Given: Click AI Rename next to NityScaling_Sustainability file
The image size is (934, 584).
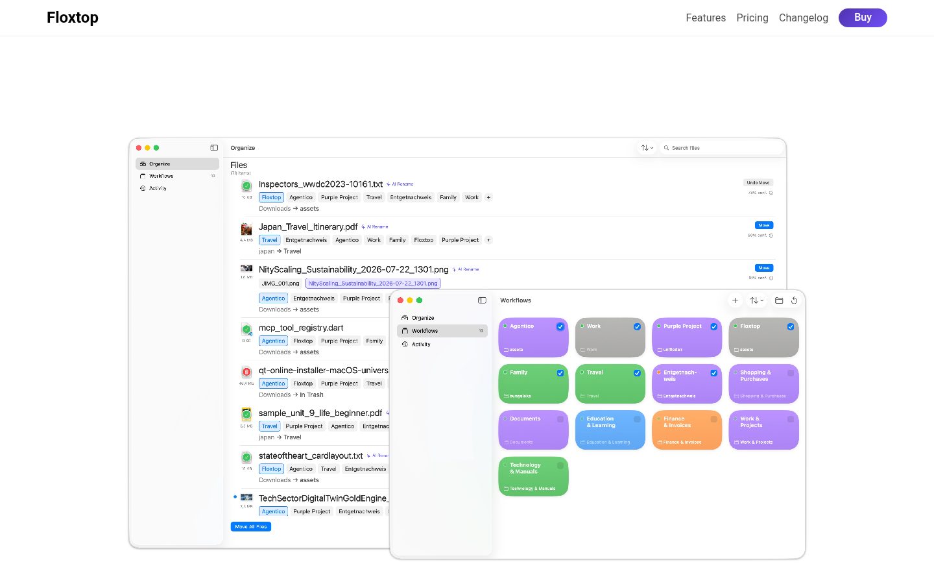Looking at the screenshot, I should tap(466, 269).
